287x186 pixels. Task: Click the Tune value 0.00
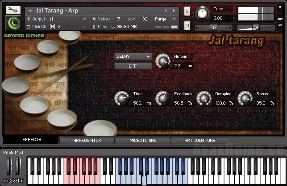coord(218,18)
